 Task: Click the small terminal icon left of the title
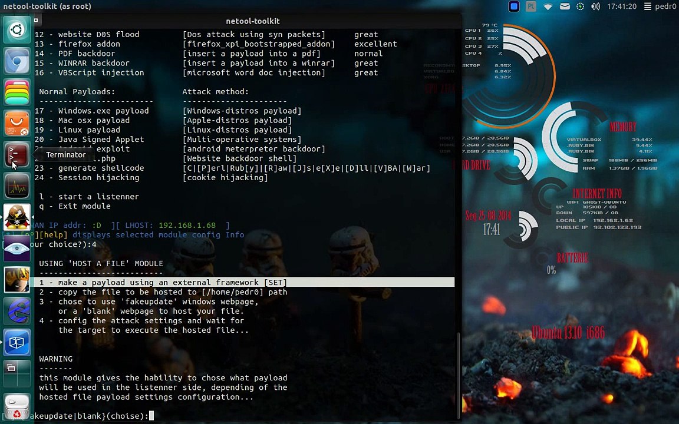click(x=36, y=20)
